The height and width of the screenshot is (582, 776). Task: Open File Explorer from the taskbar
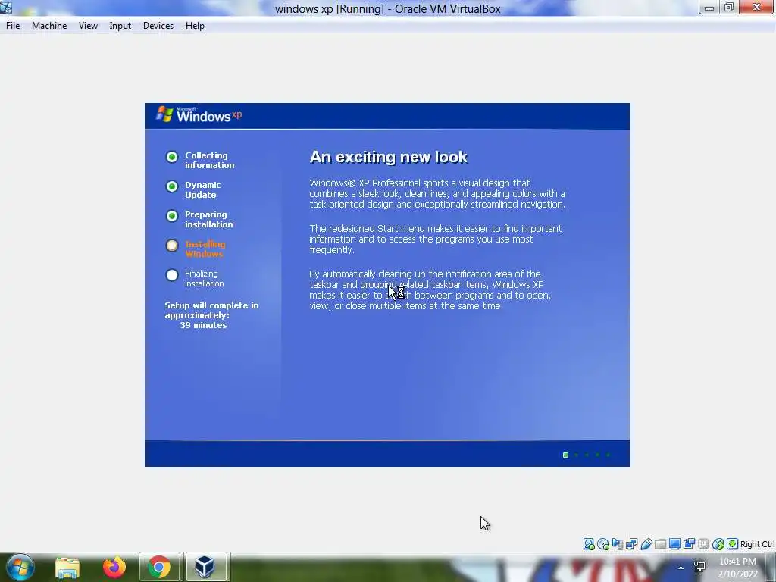pos(67,568)
